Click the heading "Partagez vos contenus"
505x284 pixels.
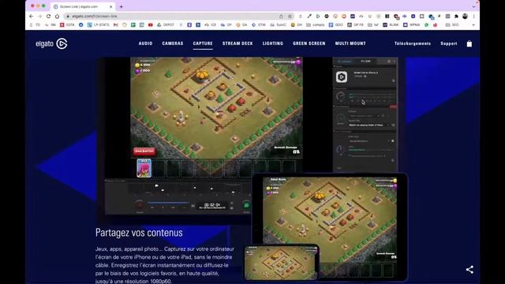click(139, 233)
